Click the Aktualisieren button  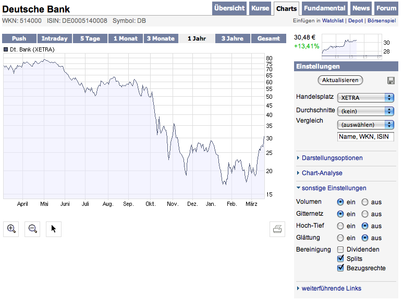pyautogui.click(x=340, y=80)
